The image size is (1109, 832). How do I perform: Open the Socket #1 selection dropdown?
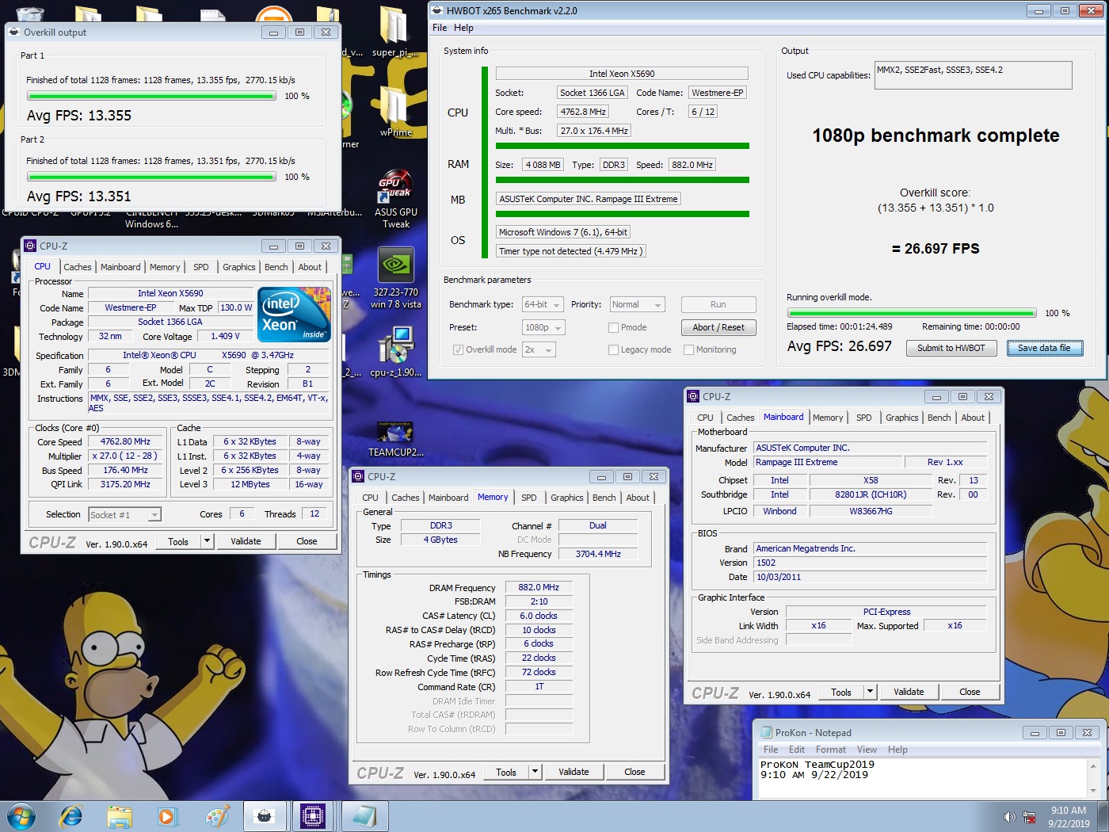[x=125, y=515]
